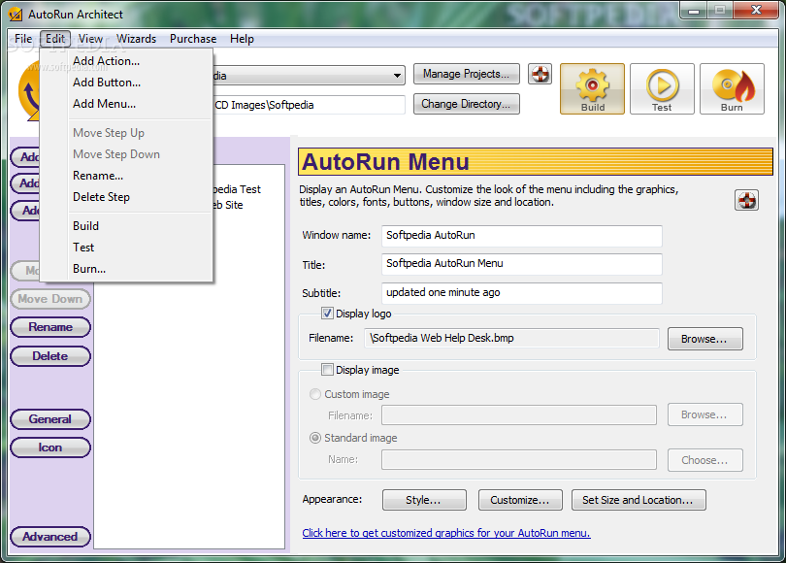Viewport: 786px width, 563px height.
Task: Follow the customized graphics link
Action: click(446, 533)
